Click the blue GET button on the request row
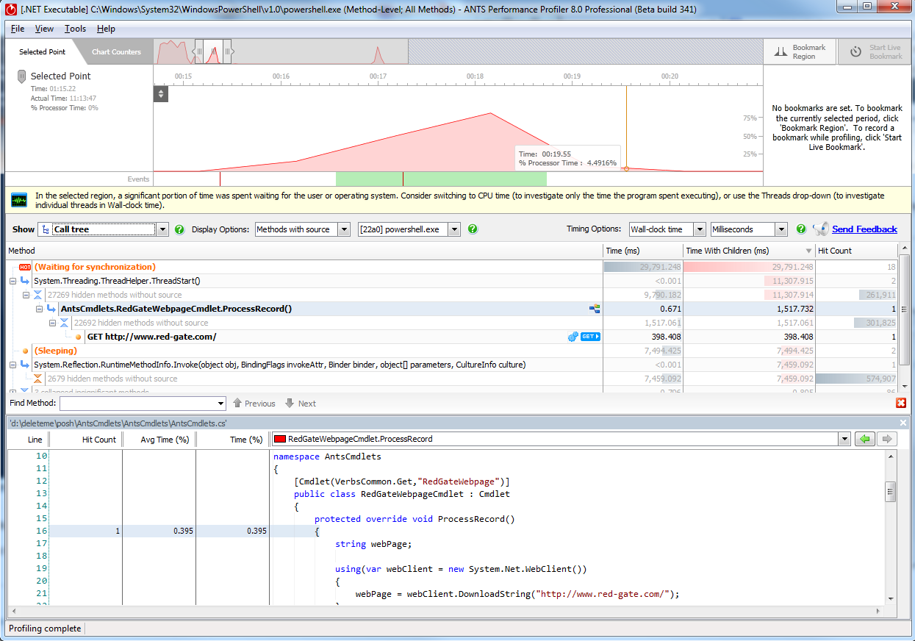Screen dimensions: 915x641 pyautogui.click(x=590, y=337)
